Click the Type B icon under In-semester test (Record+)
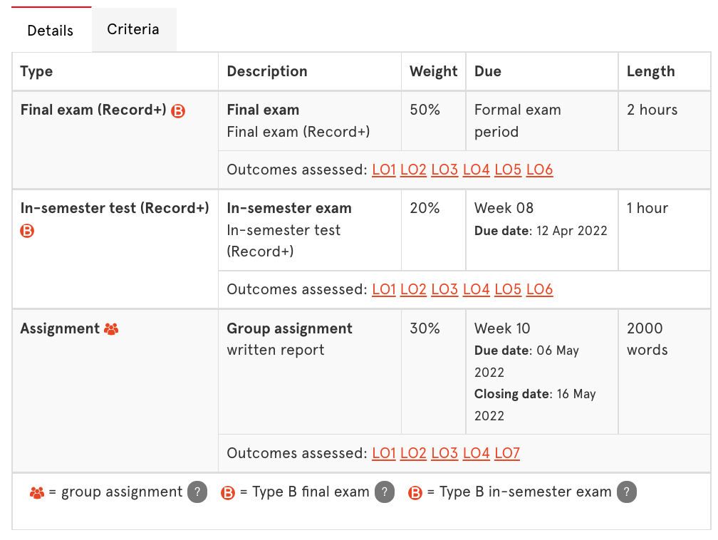718x540 pixels. pos(27,231)
